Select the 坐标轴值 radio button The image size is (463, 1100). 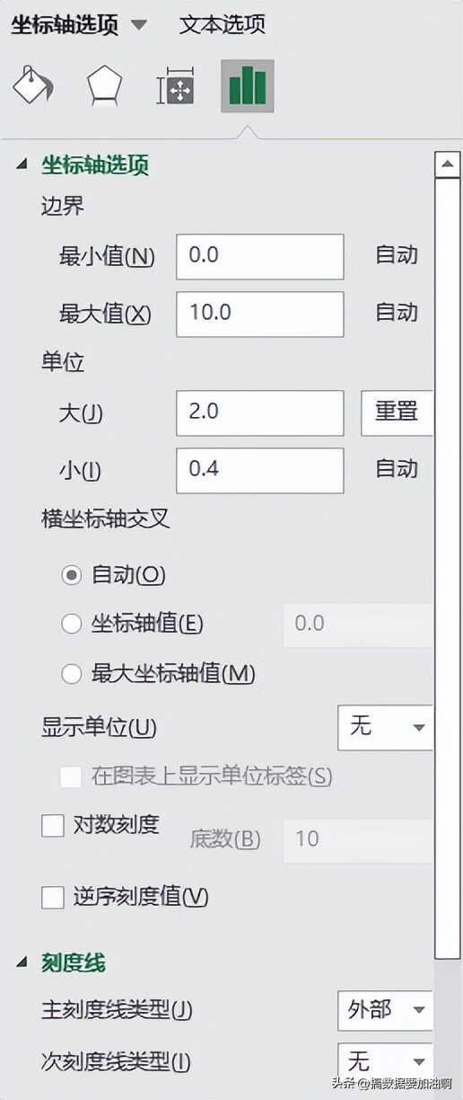[71, 624]
